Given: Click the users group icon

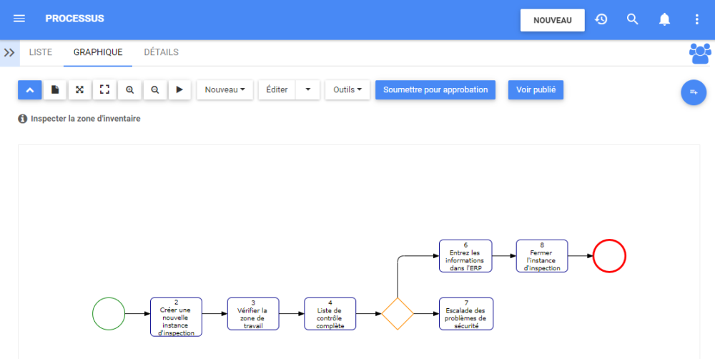Looking at the screenshot, I should coord(700,53).
